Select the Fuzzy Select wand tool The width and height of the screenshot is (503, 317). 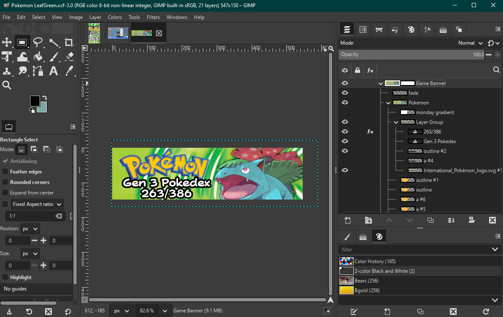point(54,42)
